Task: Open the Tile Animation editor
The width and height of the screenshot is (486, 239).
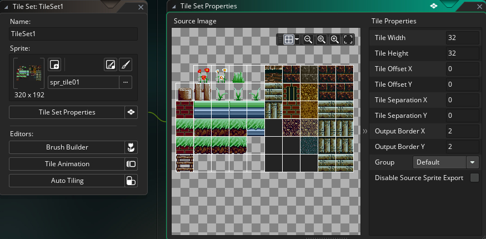Action: click(x=67, y=164)
